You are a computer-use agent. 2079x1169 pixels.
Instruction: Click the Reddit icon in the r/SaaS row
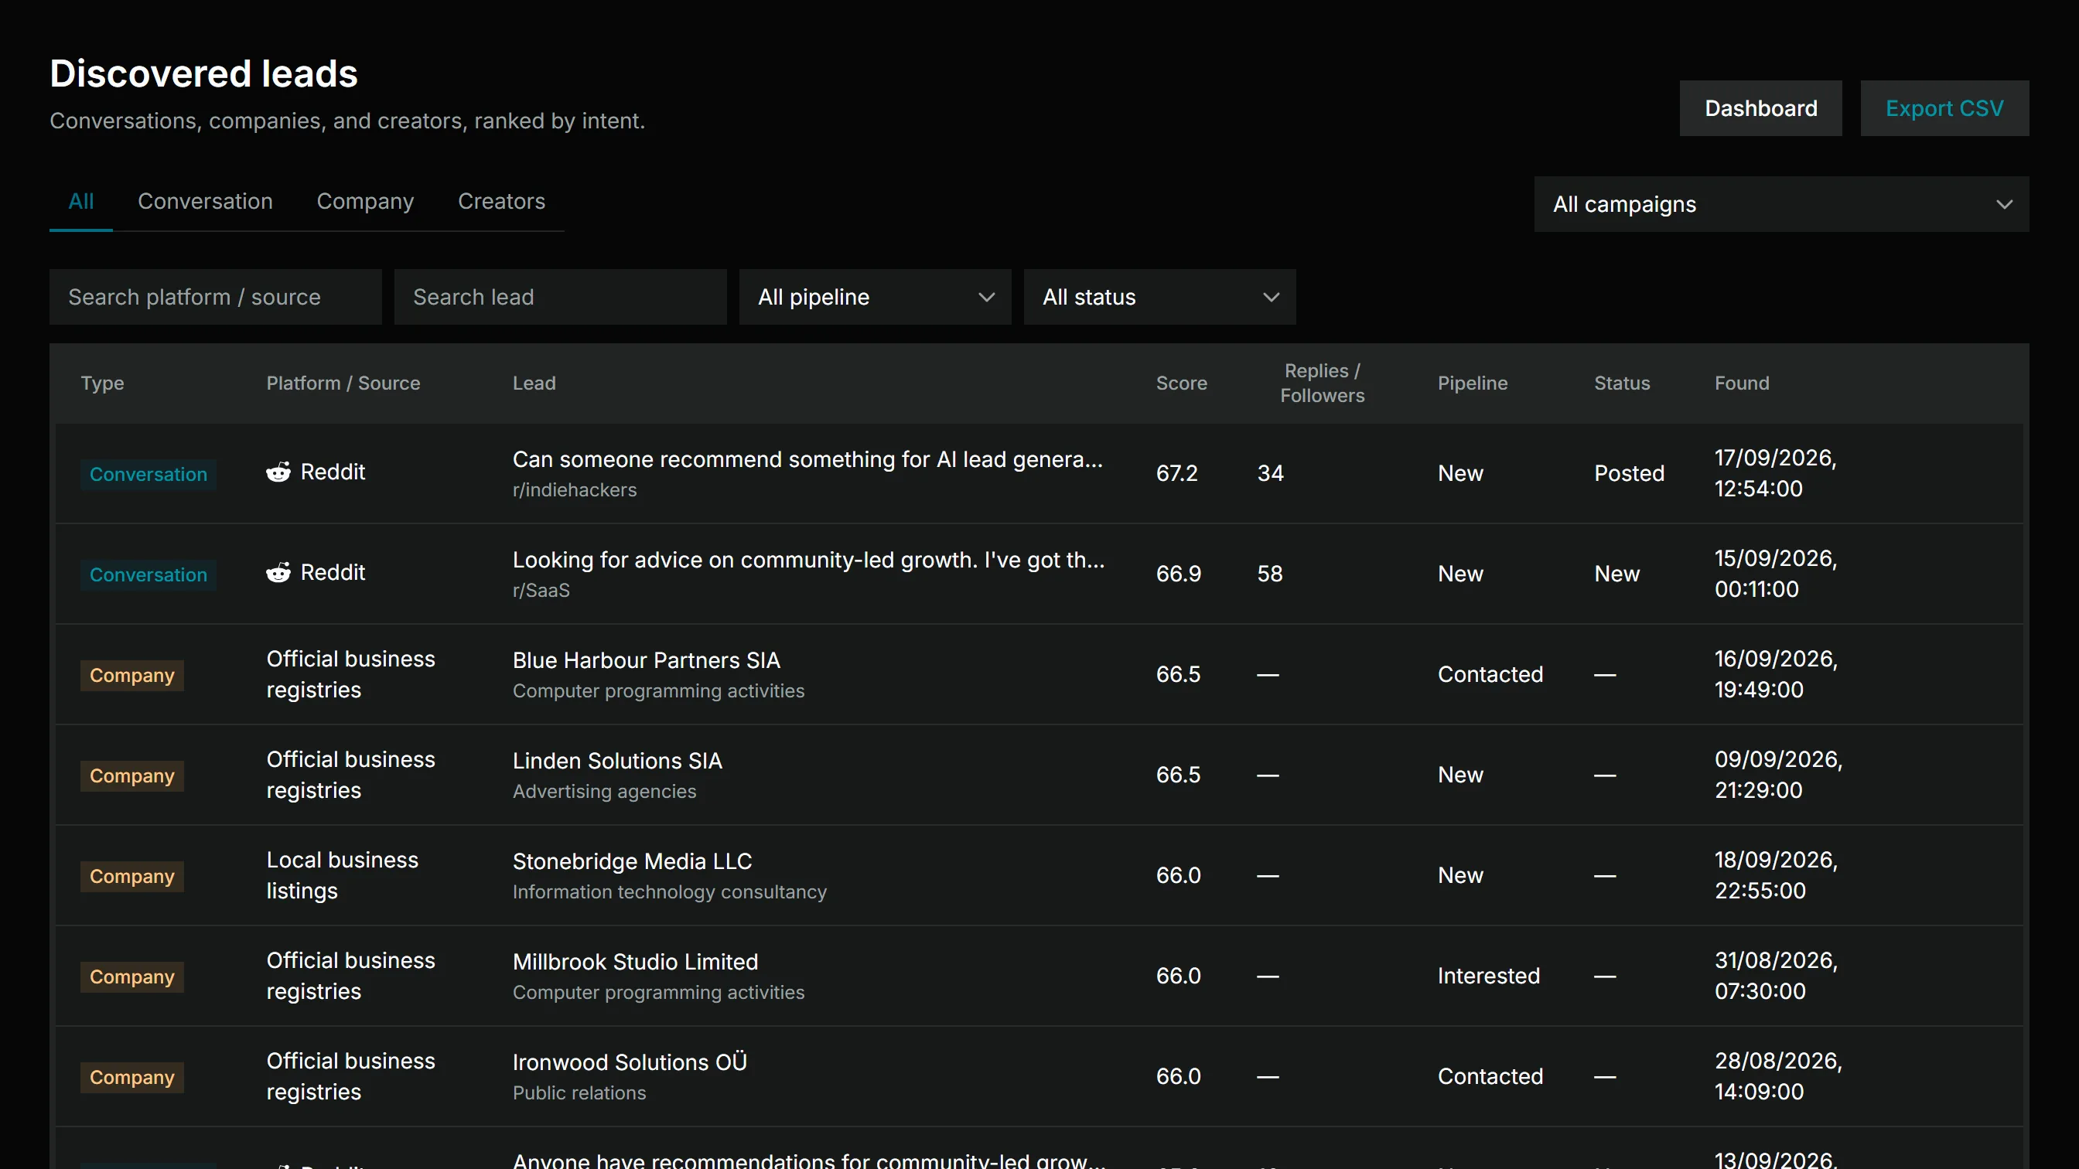click(278, 573)
